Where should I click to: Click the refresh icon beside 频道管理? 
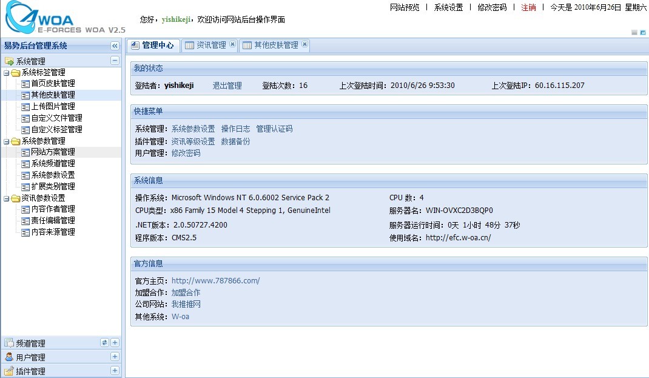104,343
